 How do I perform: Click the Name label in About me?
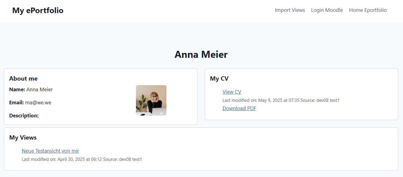[17, 89]
